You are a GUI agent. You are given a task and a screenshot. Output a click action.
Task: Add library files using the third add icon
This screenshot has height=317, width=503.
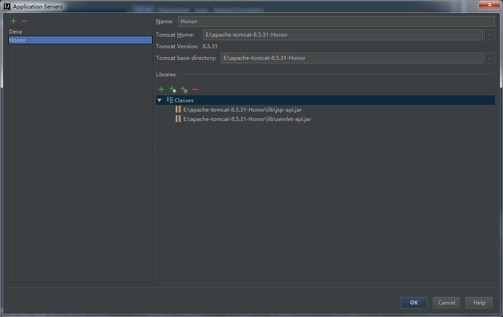184,89
